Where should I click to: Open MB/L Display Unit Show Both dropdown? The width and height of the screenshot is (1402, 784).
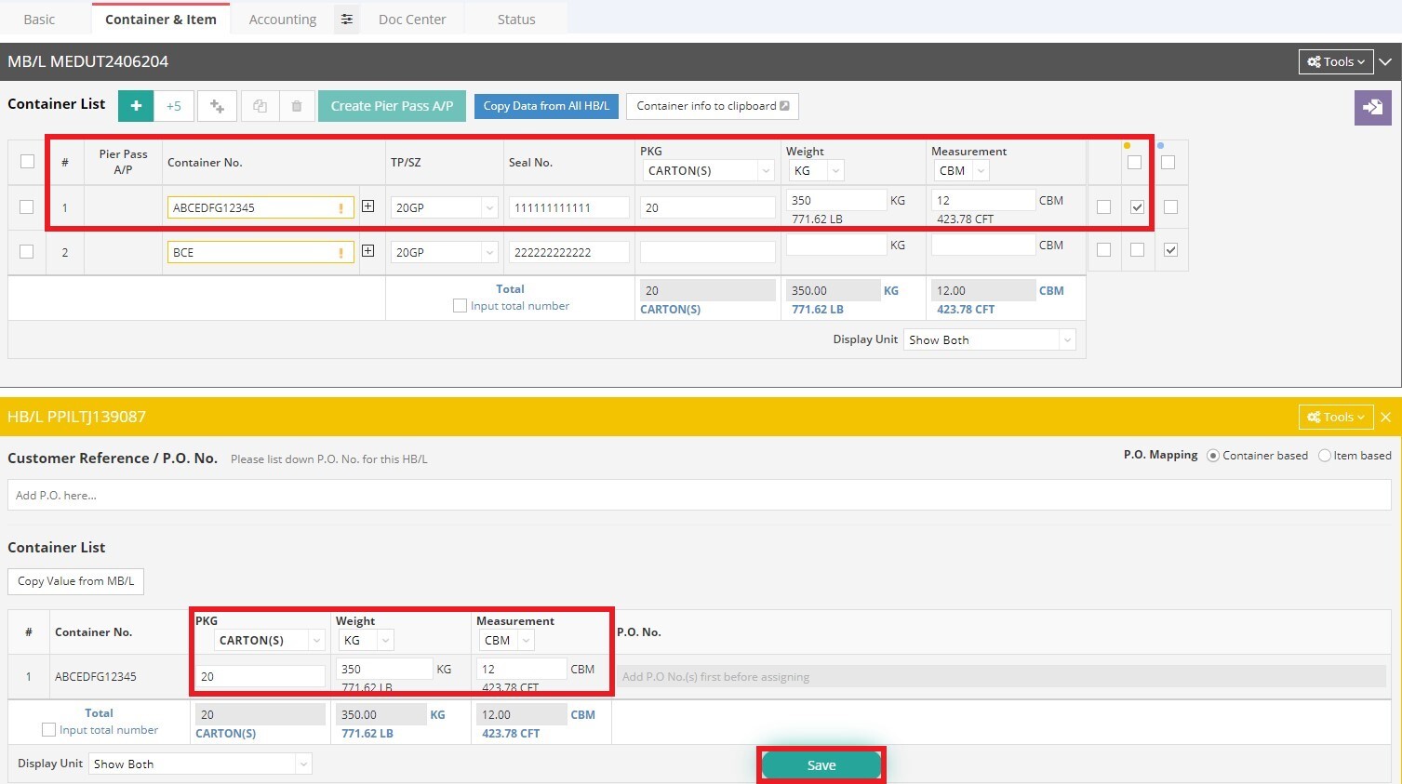coord(989,340)
